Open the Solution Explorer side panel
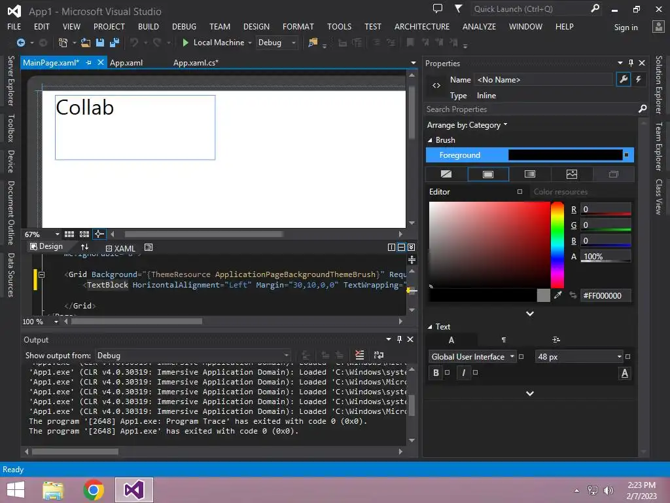Screen dimensions: 670x503 (x=659, y=84)
